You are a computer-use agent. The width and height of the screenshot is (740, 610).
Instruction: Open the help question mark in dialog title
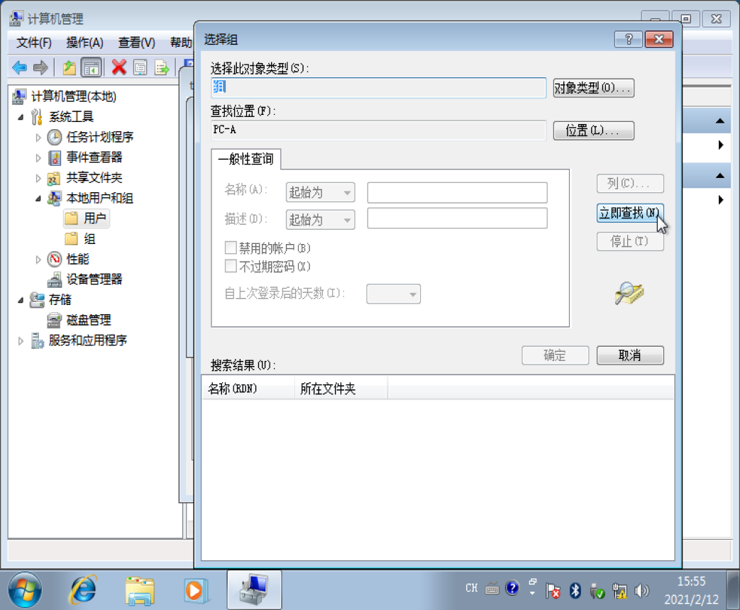(x=628, y=39)
